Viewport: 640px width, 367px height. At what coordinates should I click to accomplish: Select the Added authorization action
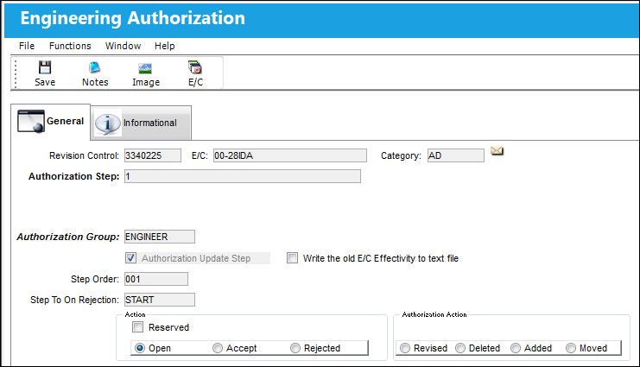click(x=516, y=348)
